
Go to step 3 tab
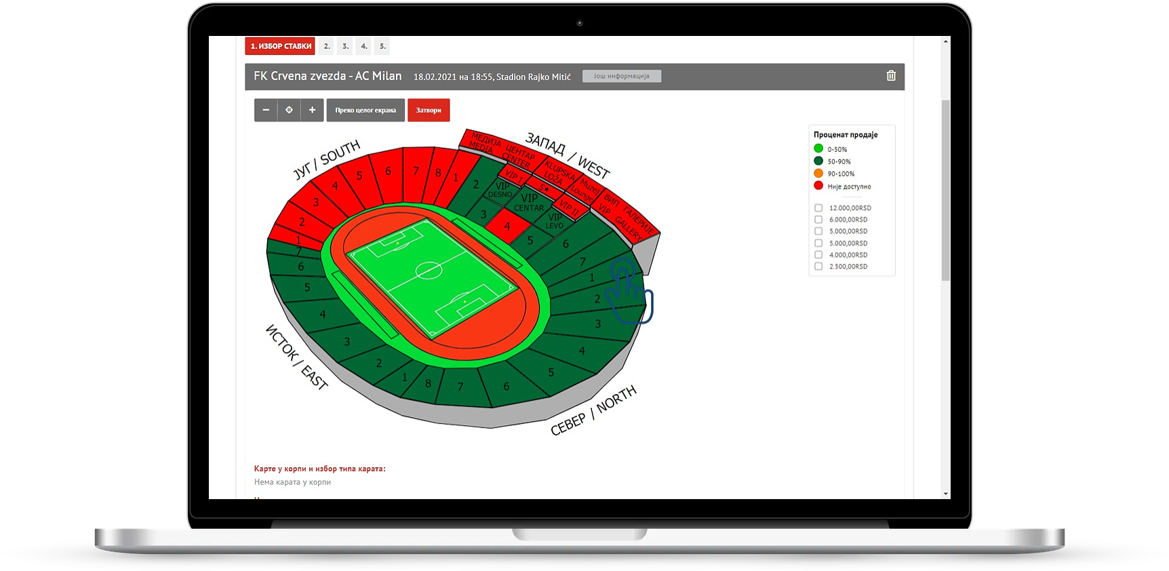pyautogui.click(x=345, y=46)
